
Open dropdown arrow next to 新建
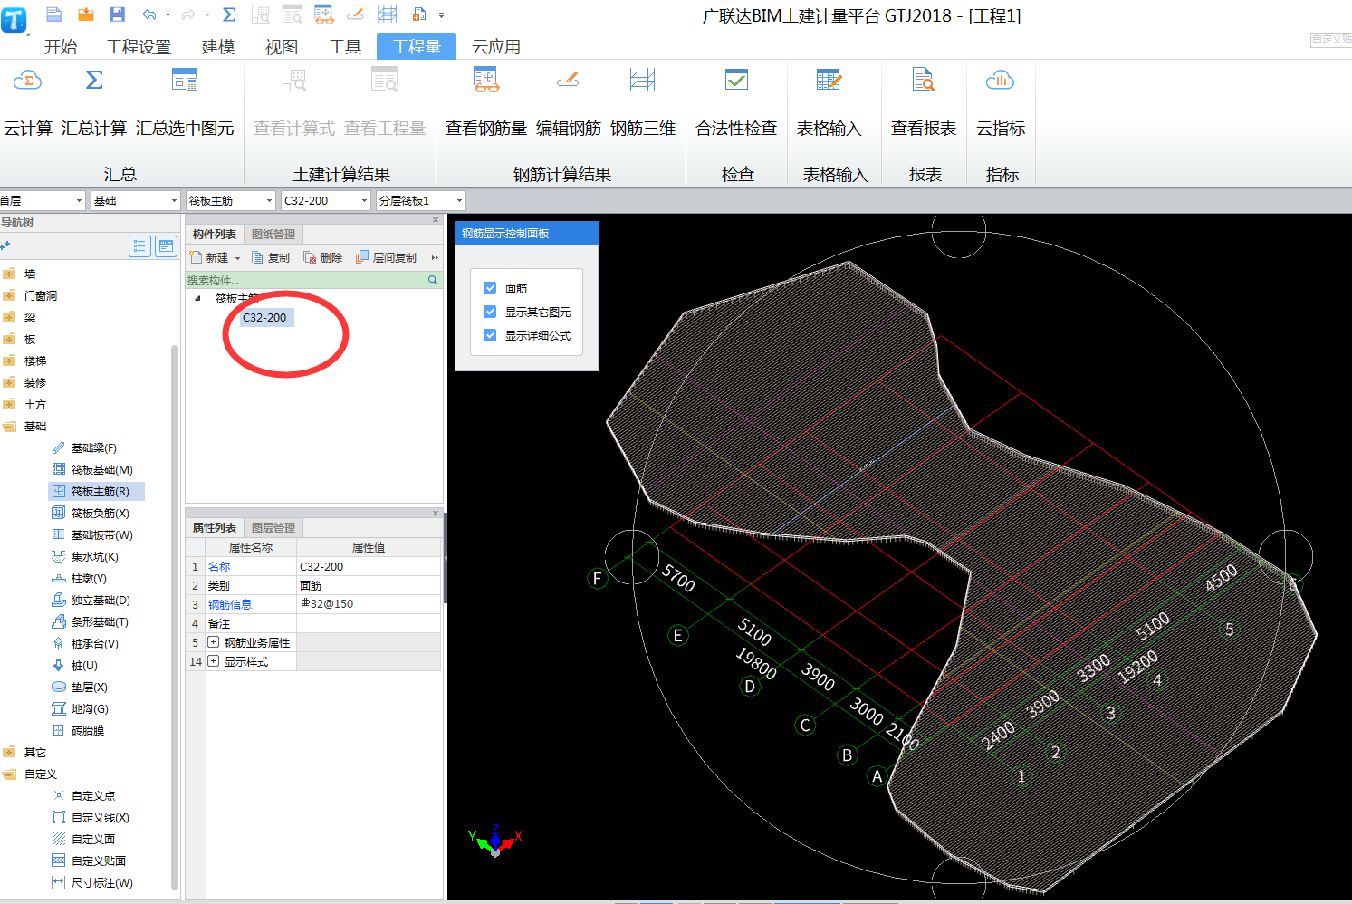coord(238,259)
